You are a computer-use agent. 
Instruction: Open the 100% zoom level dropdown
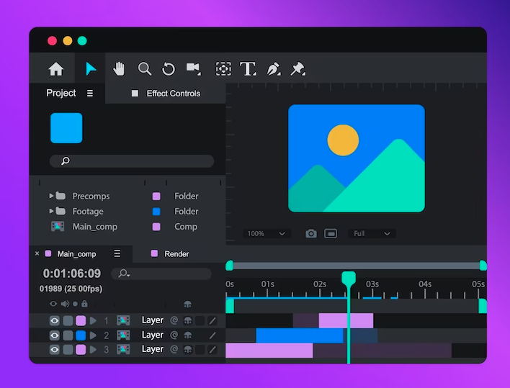(x=267, y=234)
